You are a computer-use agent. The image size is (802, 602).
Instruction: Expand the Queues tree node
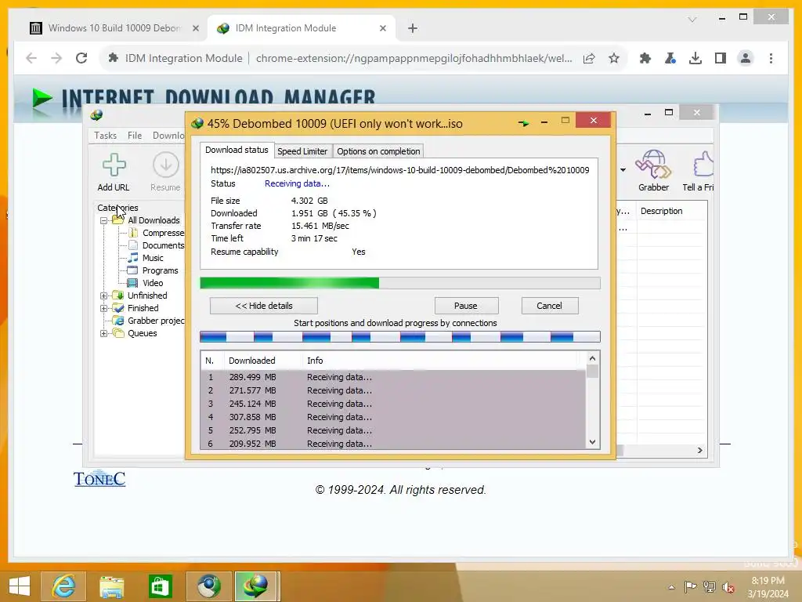coord(104,333)
